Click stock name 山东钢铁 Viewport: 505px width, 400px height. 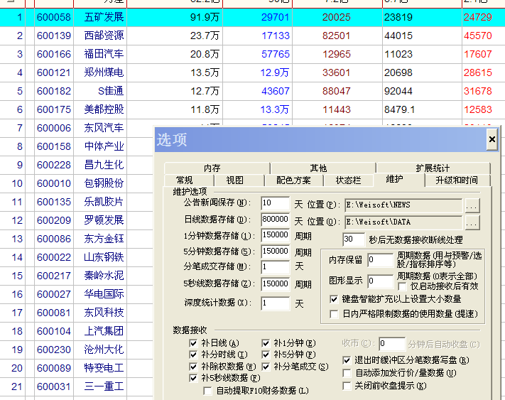(x=104, y=257)
